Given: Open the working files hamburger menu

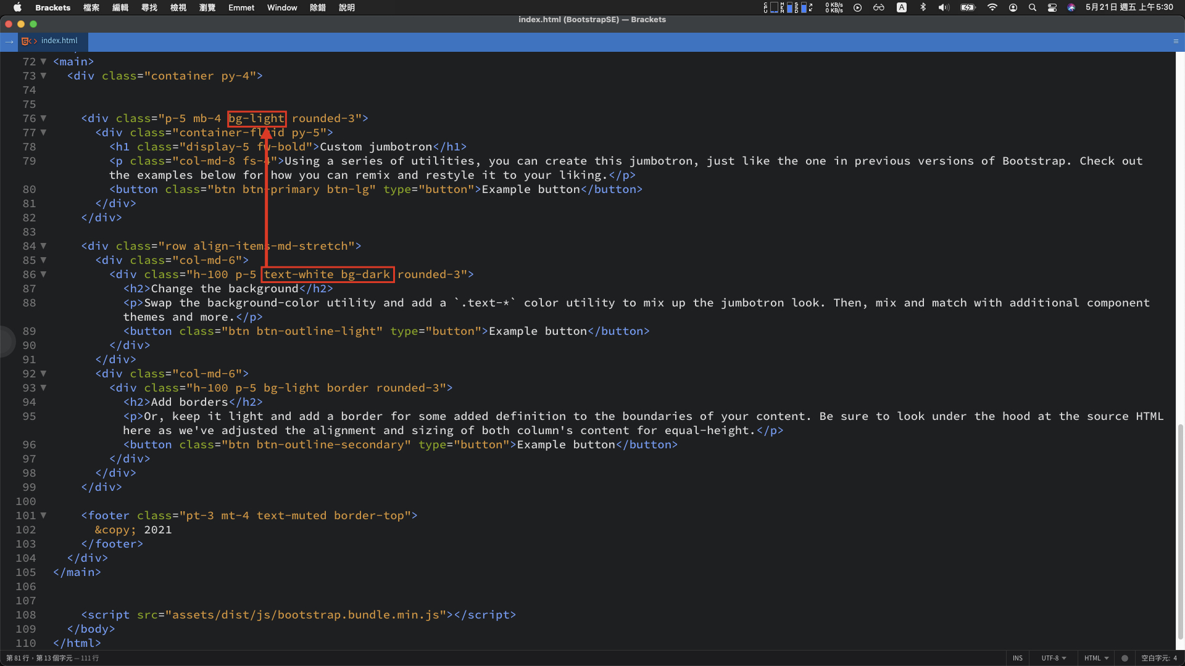Looking at the screenshot, I should tap(1176, 41).
